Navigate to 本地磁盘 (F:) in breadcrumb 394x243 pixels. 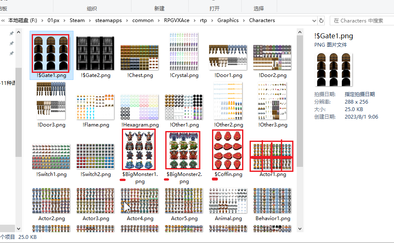click(23, 20)
